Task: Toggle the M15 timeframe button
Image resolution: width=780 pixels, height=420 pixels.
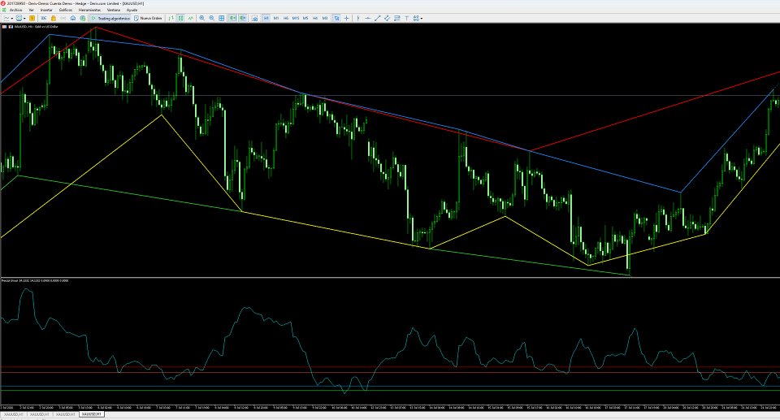Action: [296, 18]
